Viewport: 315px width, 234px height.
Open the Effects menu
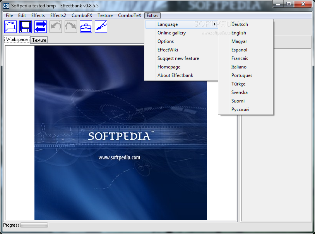38,15
